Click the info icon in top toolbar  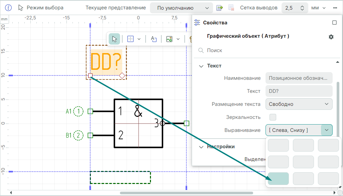click(x=8, y=8)
